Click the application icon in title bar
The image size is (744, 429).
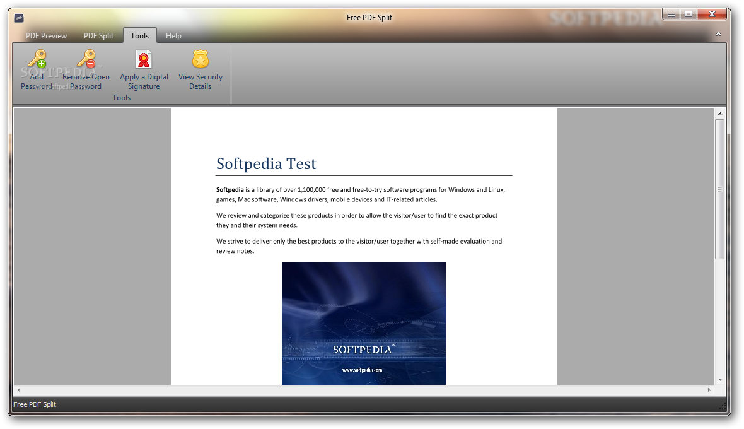coord(19,18)
